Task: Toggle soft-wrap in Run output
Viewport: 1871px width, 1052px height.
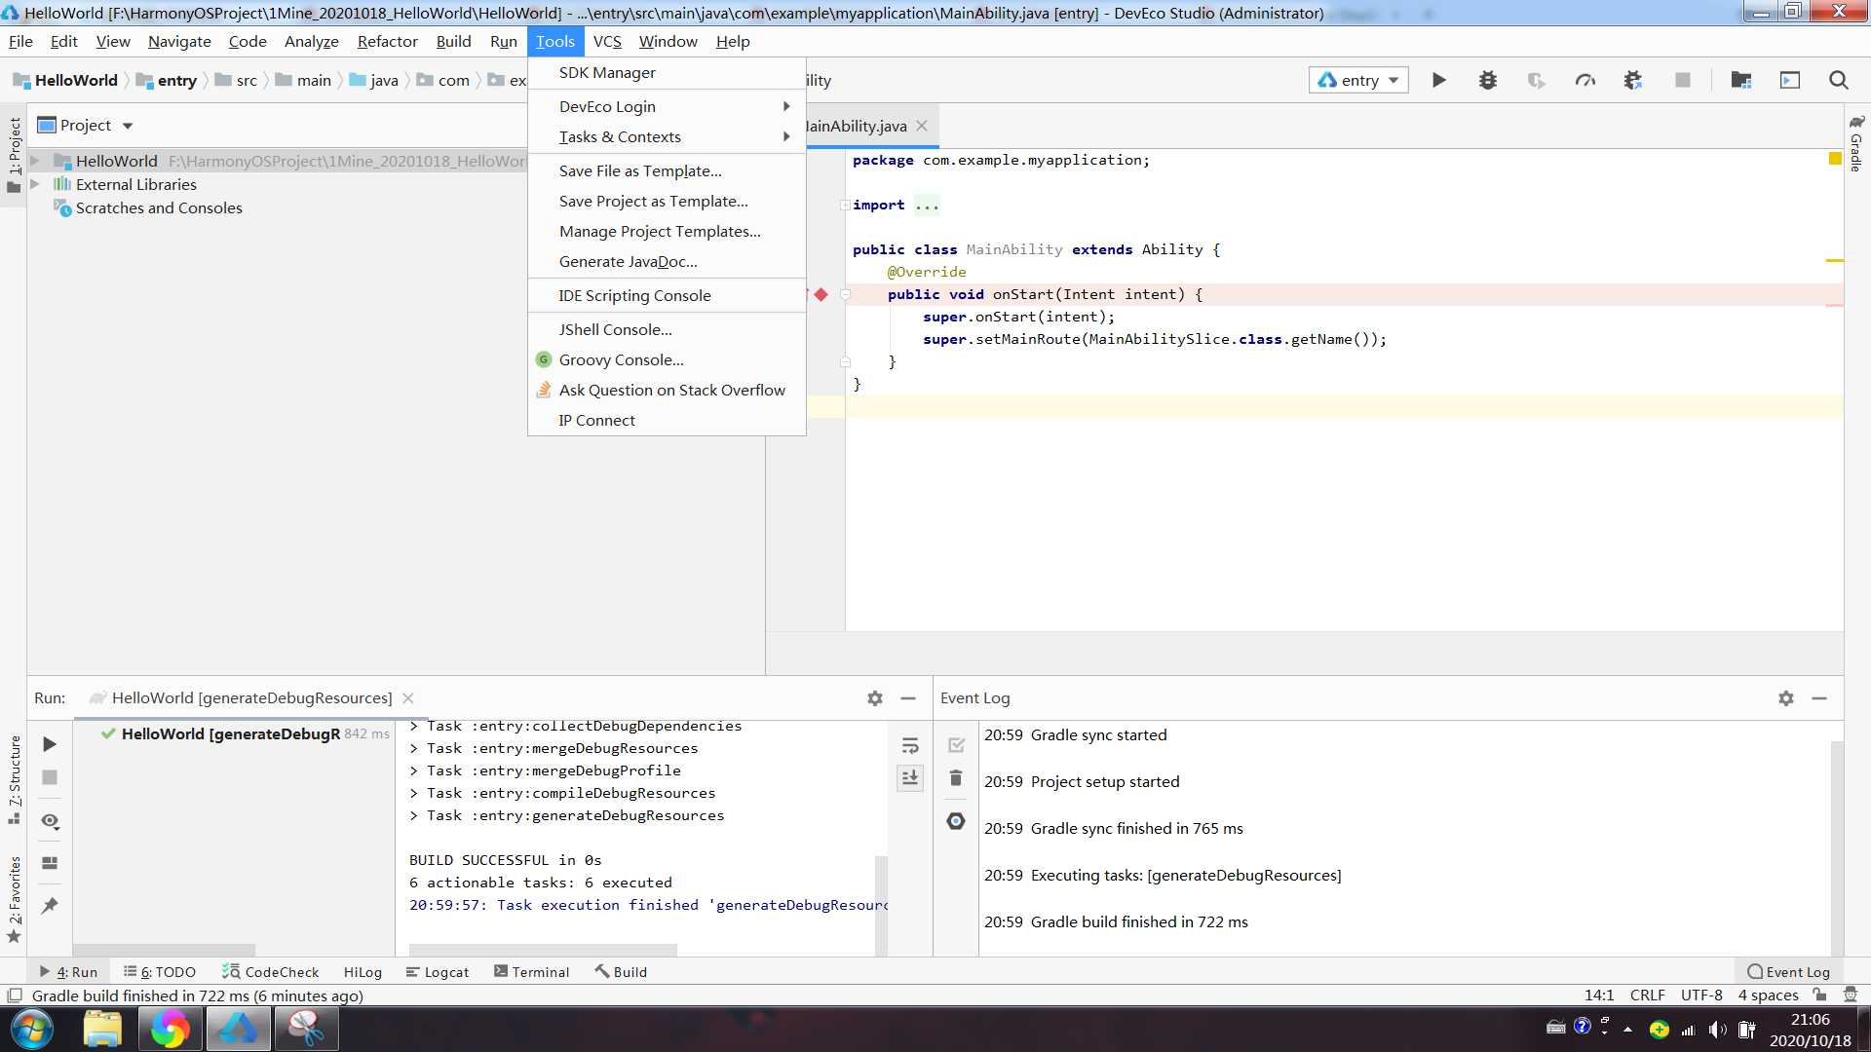Action: (x=910, y=746)
